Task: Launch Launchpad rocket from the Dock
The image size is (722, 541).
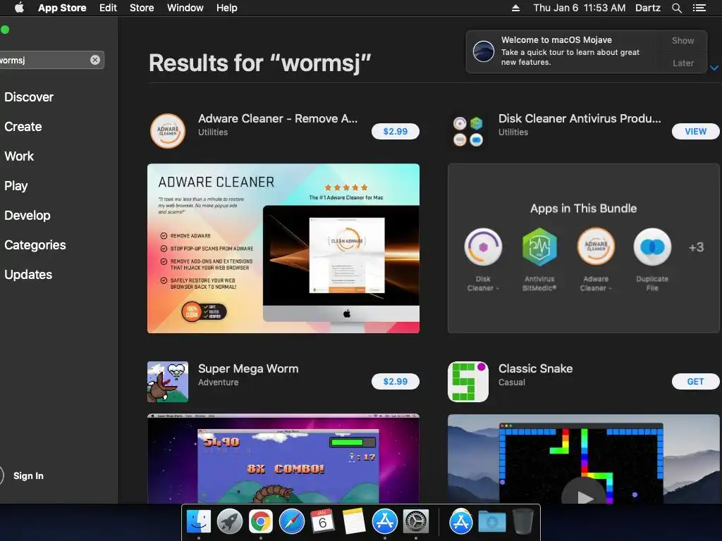Action: 229,521
